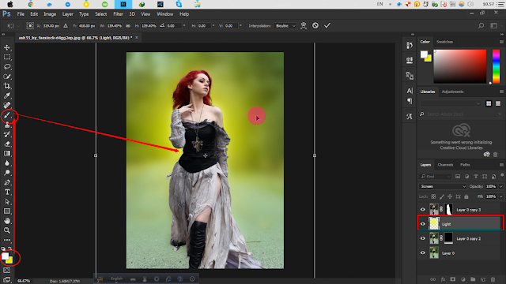Select the Clone Stamp tool
Image resolution: width=506 pixels, height=284 pixels.
pyautogui.click(x=7, y=125)
